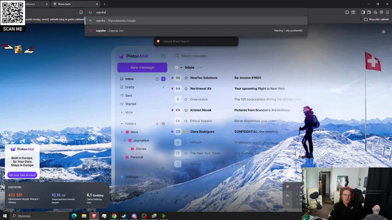Click the Brave browser taskbar icon
Screen dimensions: 392x220
tap(94, 216)
